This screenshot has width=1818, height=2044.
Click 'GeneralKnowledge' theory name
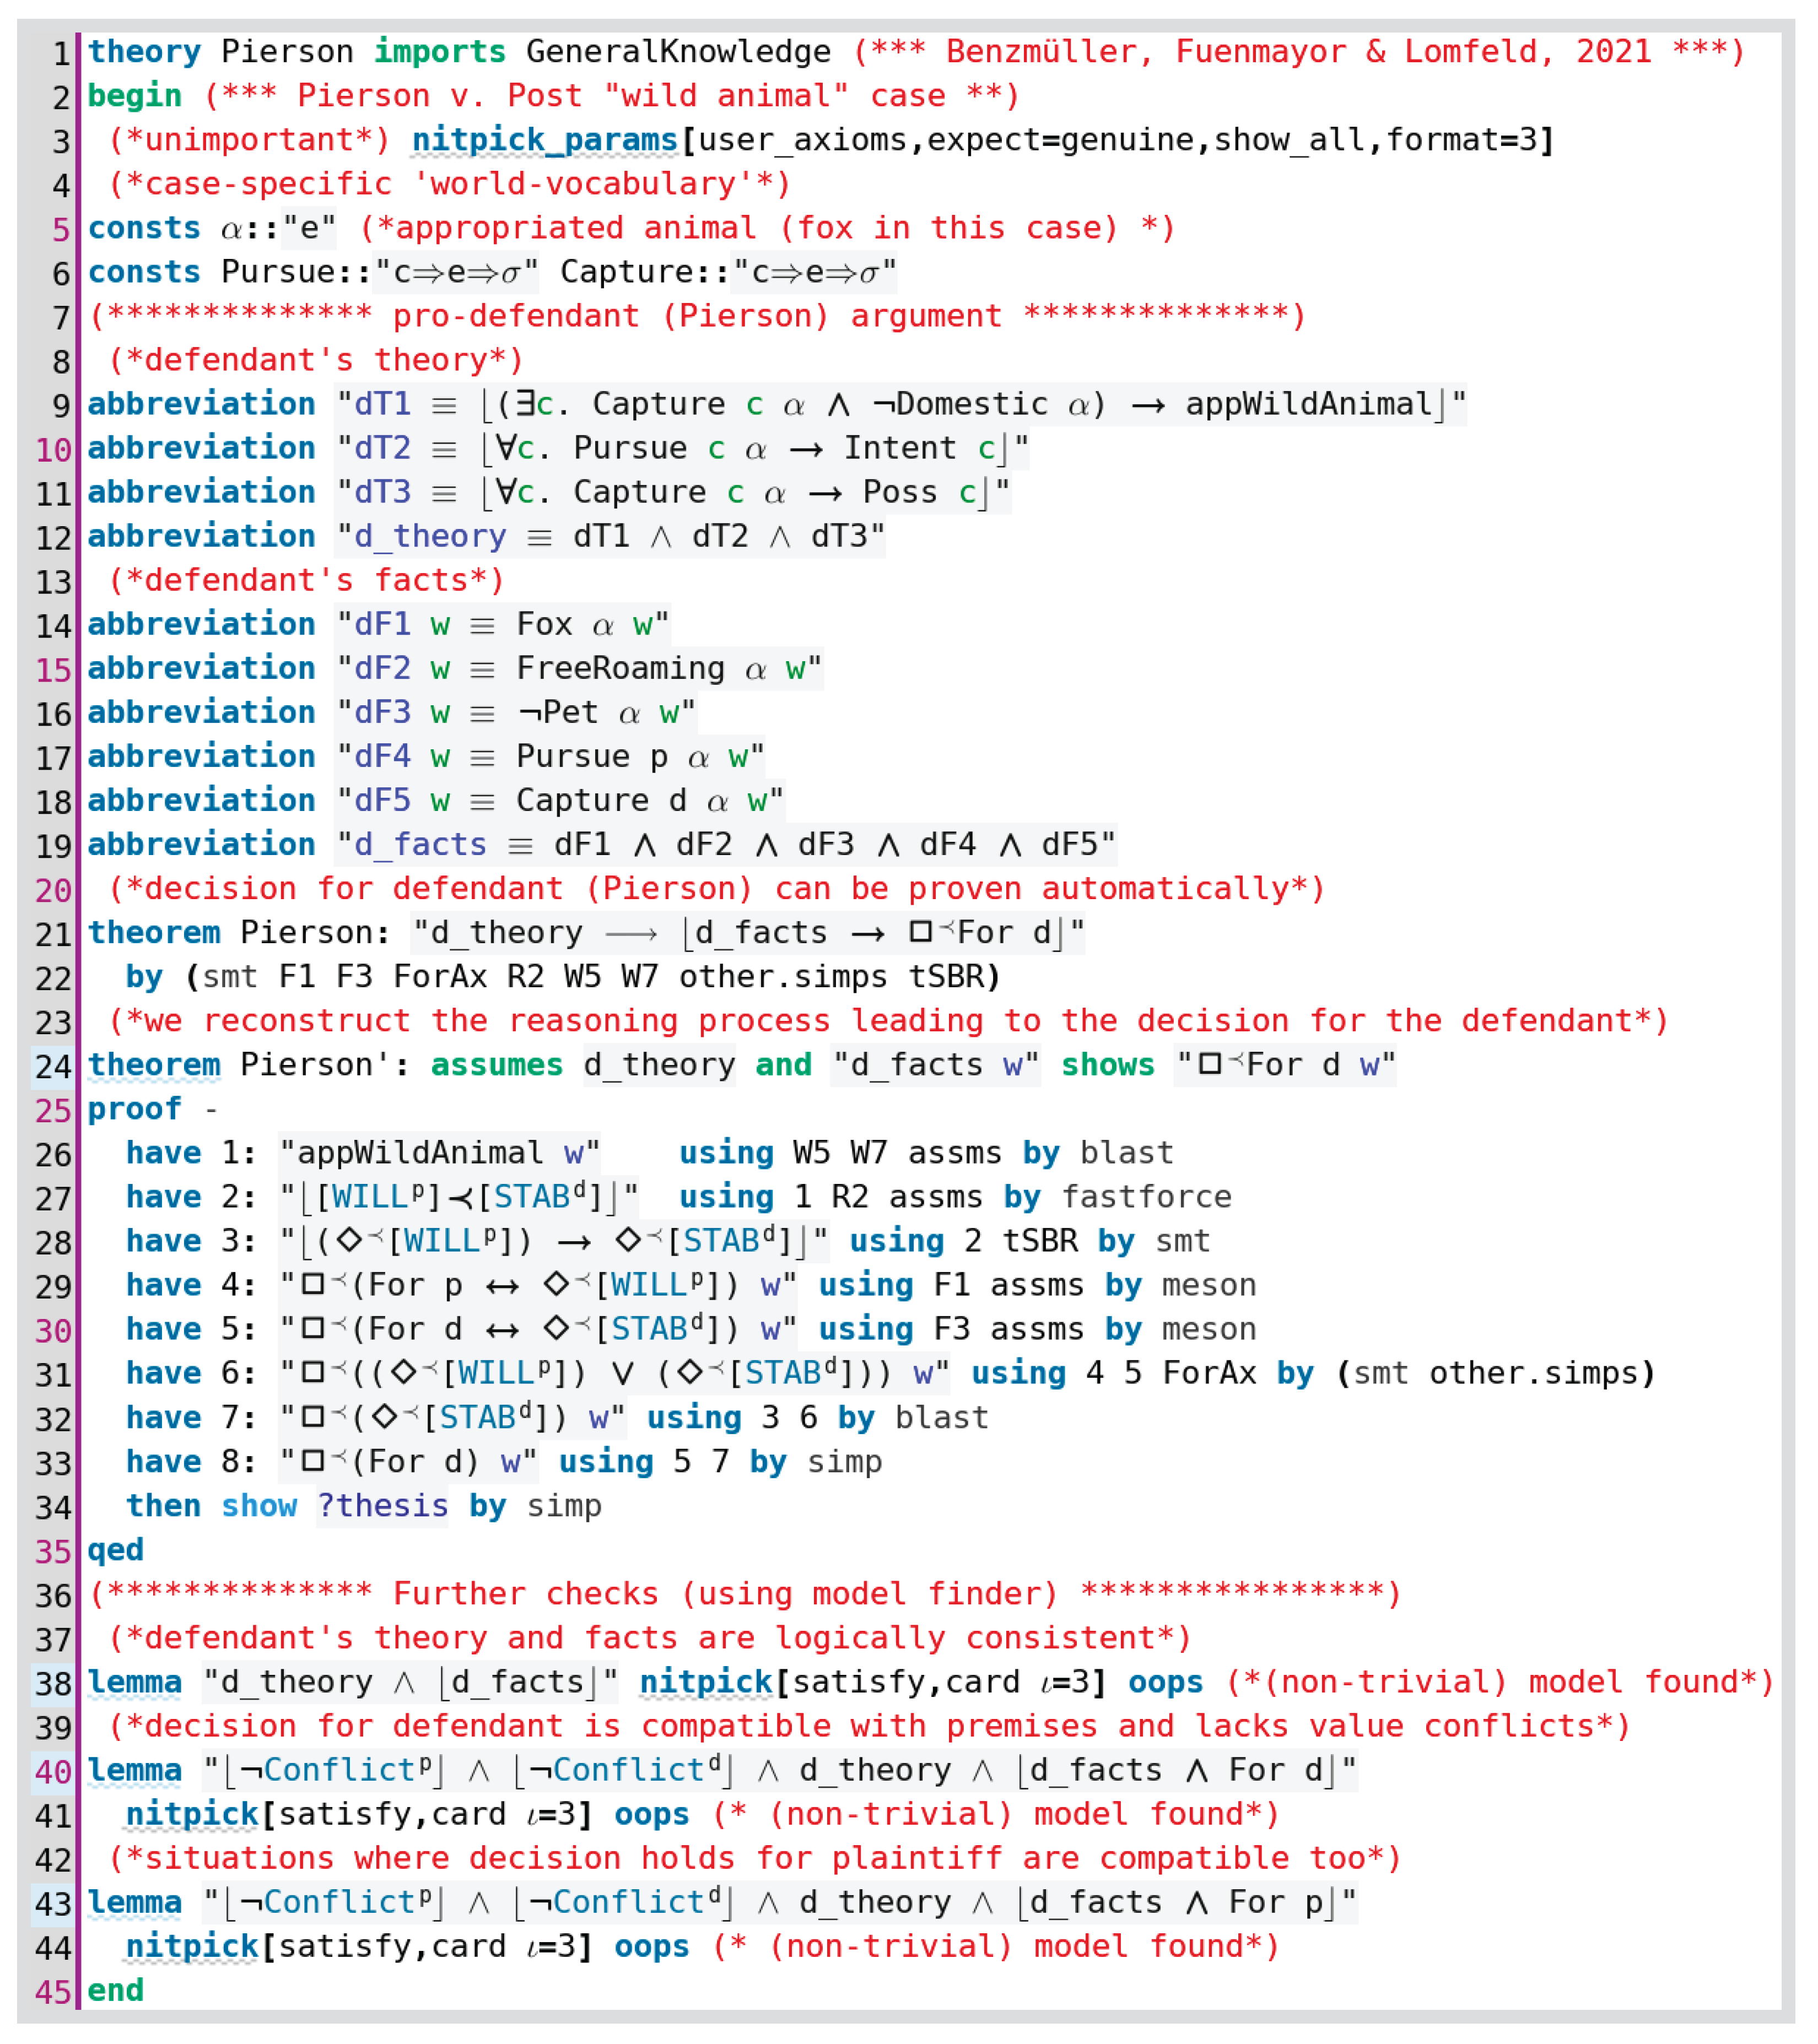(x=678, y=52)
